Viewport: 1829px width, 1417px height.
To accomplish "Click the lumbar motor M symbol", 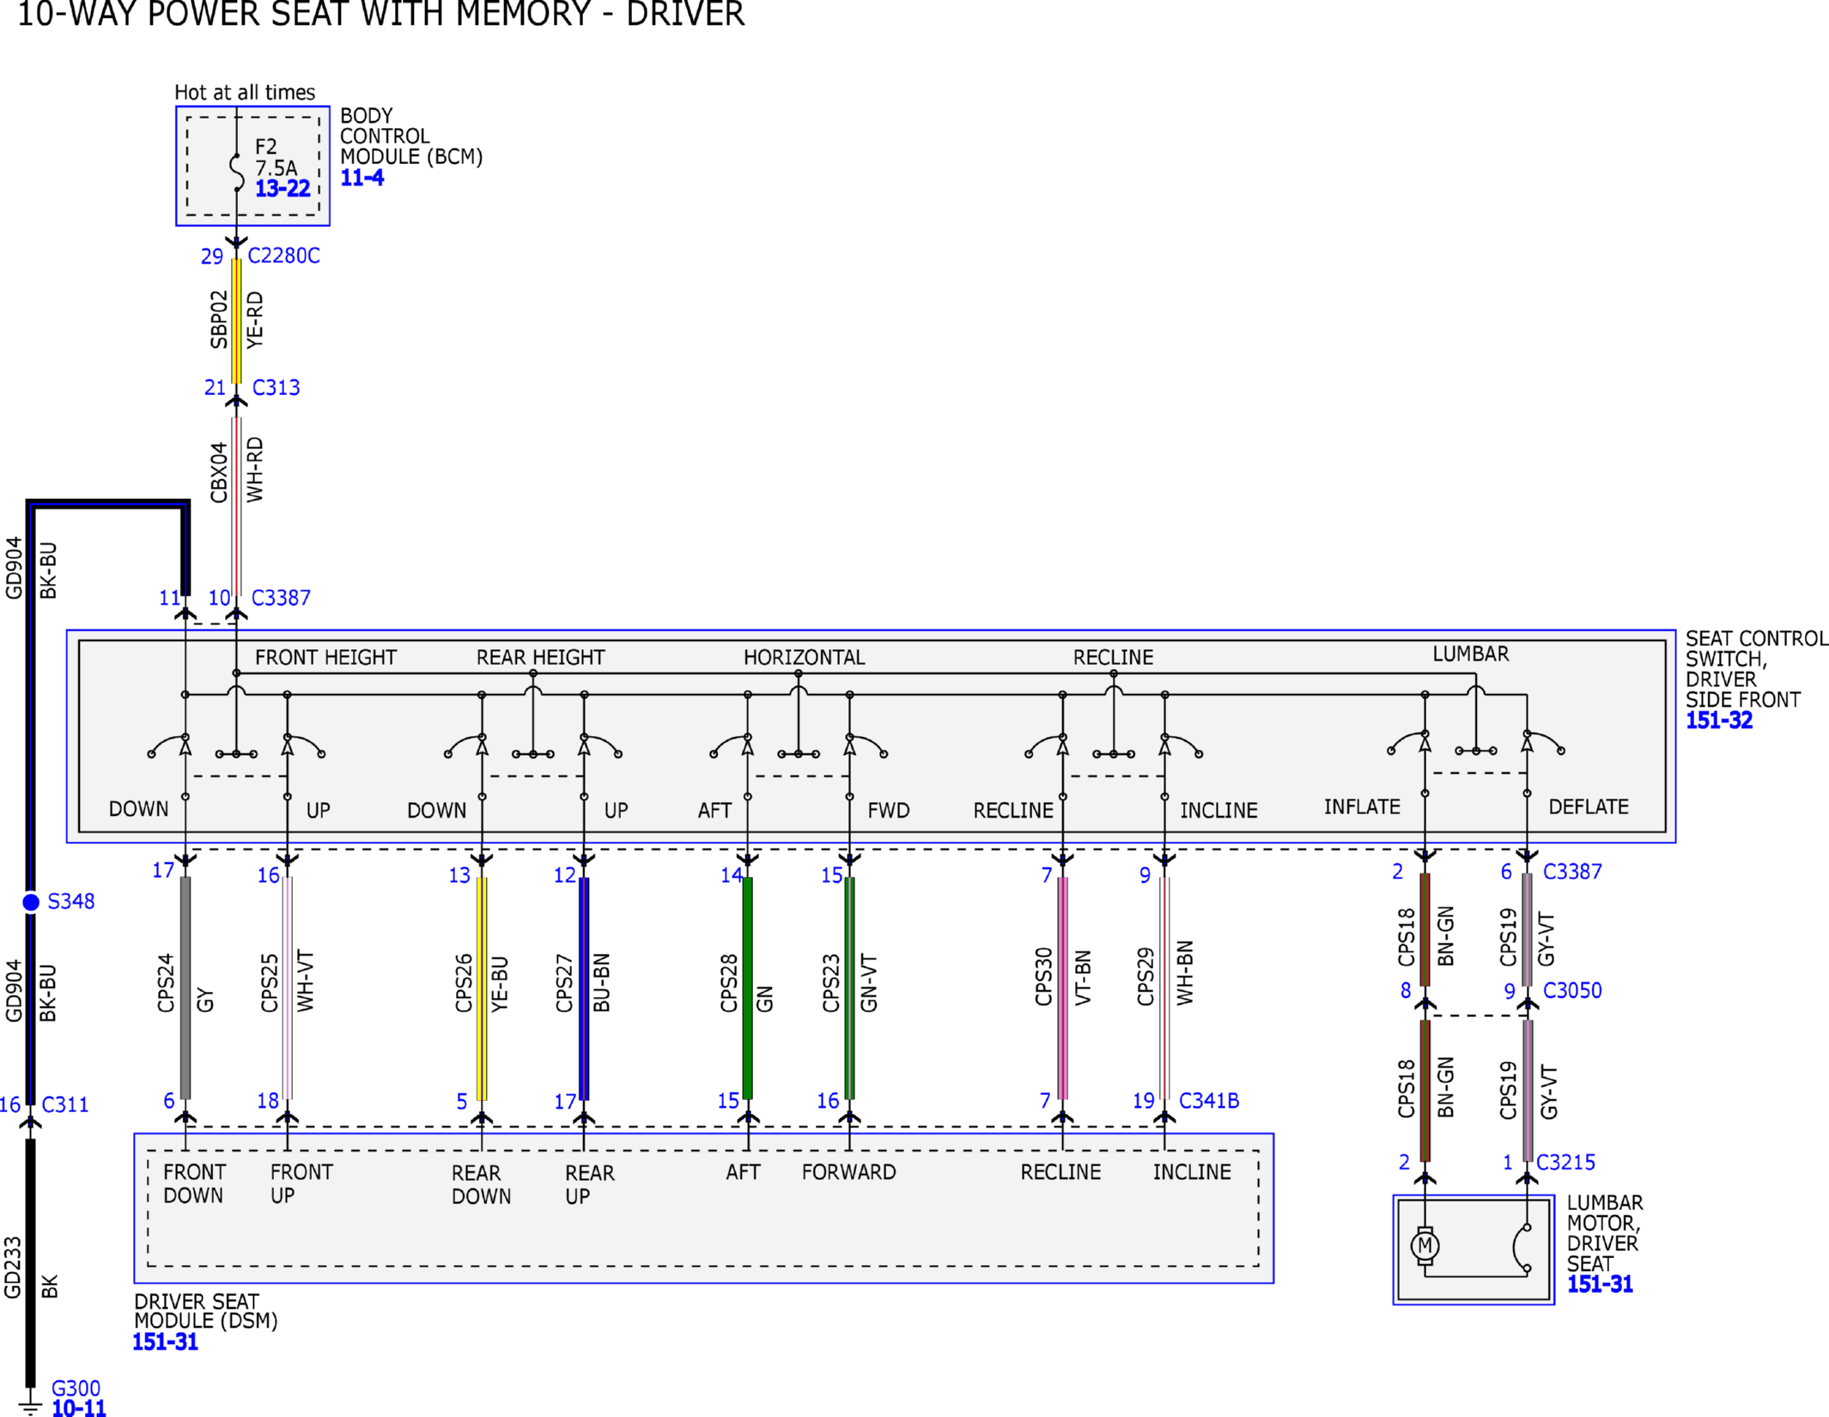I will (x=1425, y=1245).
